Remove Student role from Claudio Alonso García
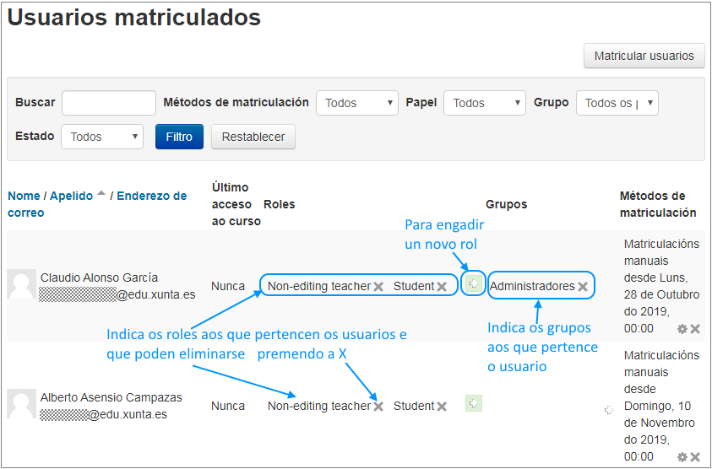 [442, 287]
